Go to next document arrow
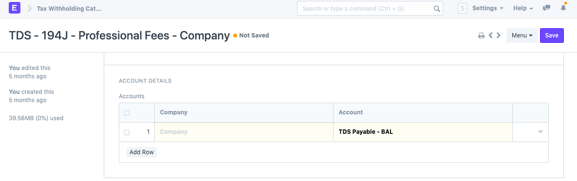 [499, 36]
